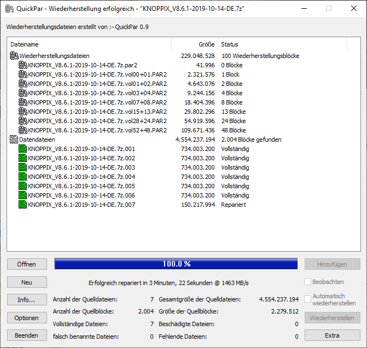Click the green icon of file .7z.004
The image size is (367, 348).
point(23,177)
